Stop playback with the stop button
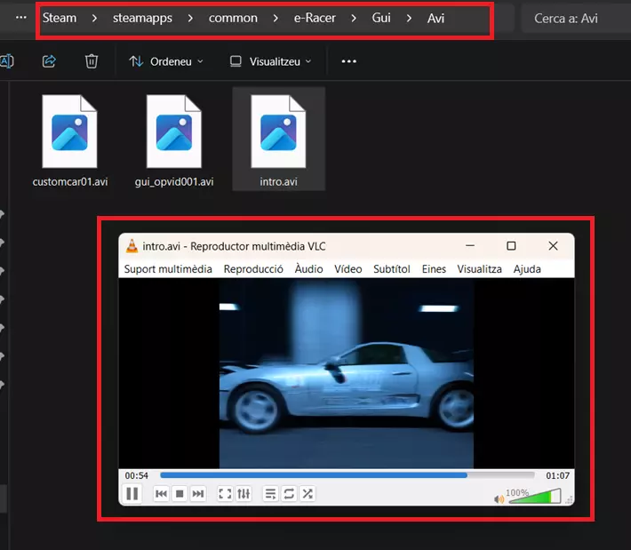The width and height of the screenshot is (631, 550). (x=180, y=494)
